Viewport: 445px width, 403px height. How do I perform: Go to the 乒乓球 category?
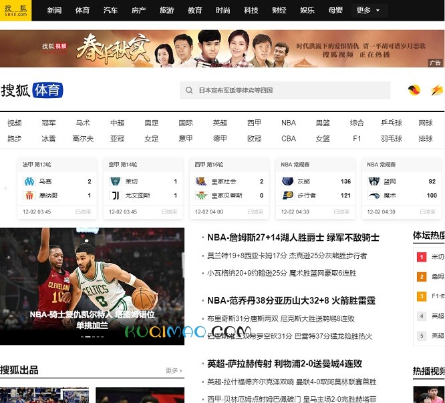coord(392,123)
